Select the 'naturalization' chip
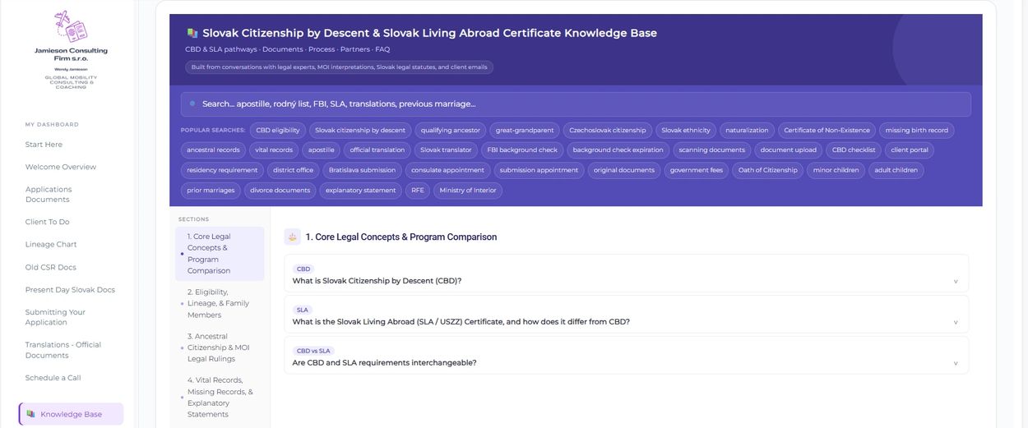This screenshot has height=428, width=1028. point(747,130)
